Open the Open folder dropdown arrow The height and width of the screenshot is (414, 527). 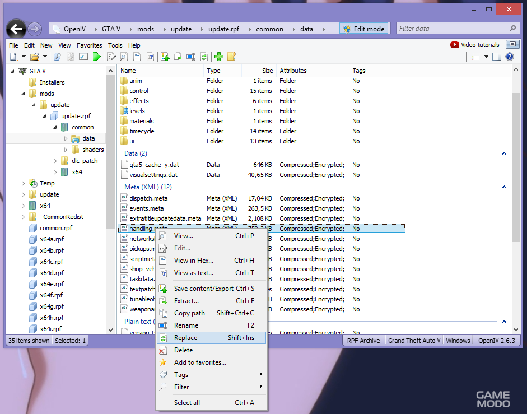pyautogui.click(x=45, y=57)
